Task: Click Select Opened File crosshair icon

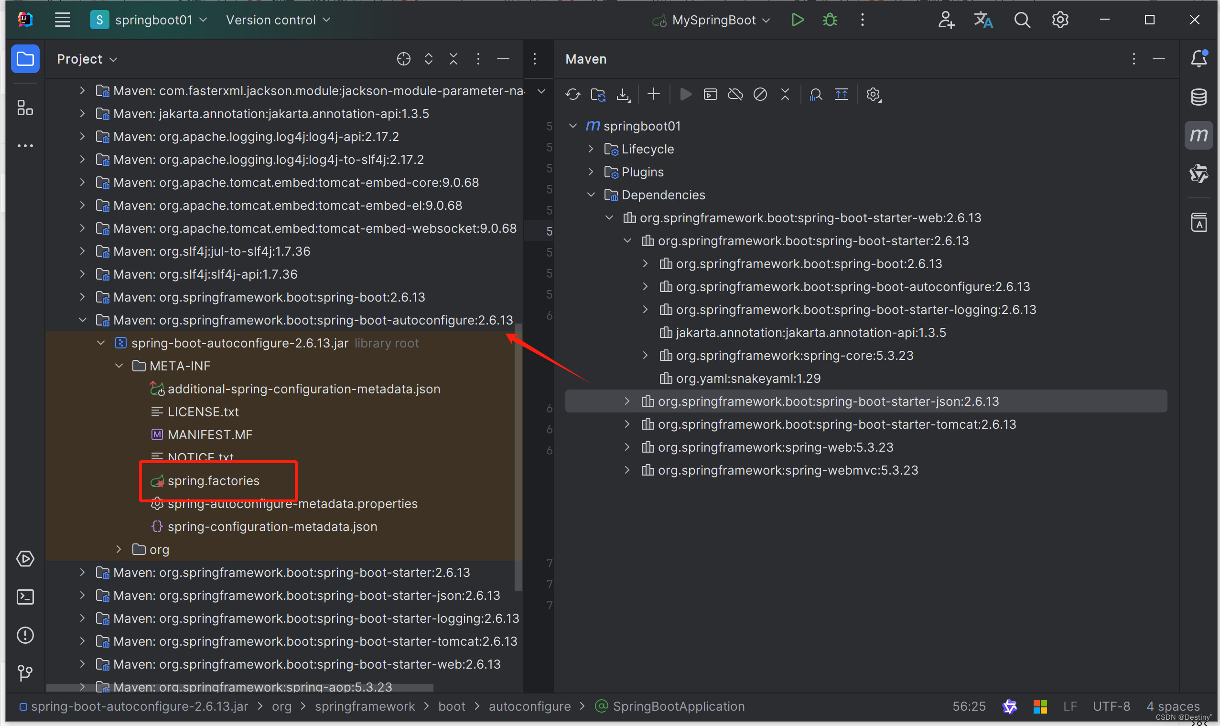Action: click(403, 59)
